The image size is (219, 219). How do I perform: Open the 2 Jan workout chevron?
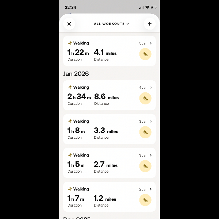click(151, 189)
